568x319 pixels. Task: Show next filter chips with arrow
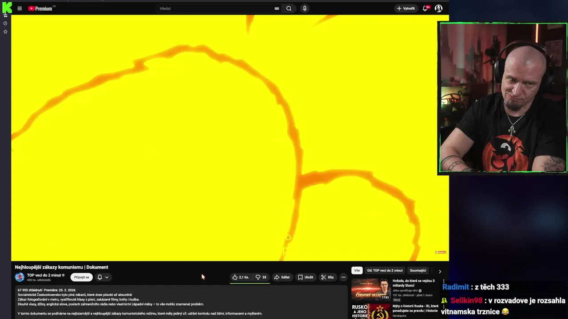(440, 271)
